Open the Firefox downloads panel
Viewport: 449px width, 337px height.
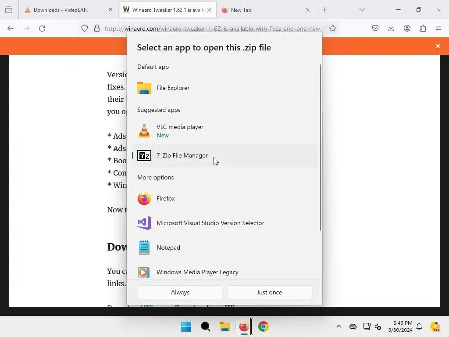click(391, 28)
